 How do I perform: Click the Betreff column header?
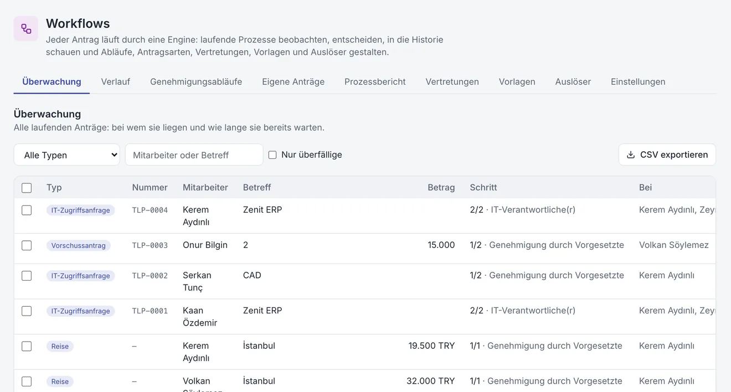click(257, 188)
